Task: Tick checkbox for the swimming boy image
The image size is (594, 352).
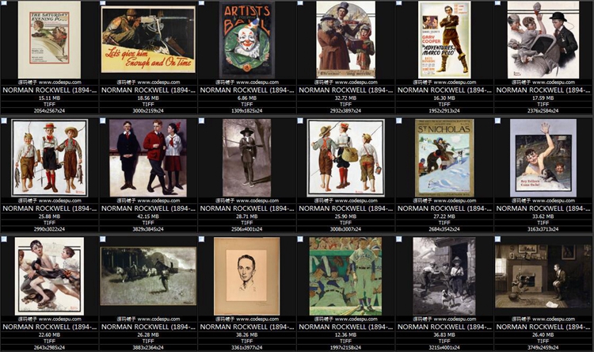Action: (497, 121)
